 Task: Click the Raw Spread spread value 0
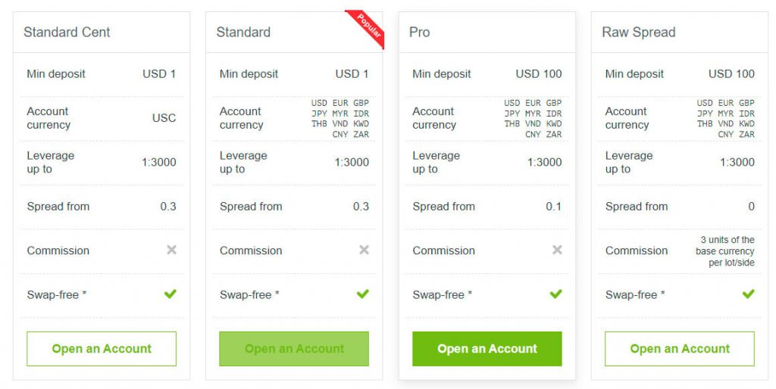[x=751, y=207]
